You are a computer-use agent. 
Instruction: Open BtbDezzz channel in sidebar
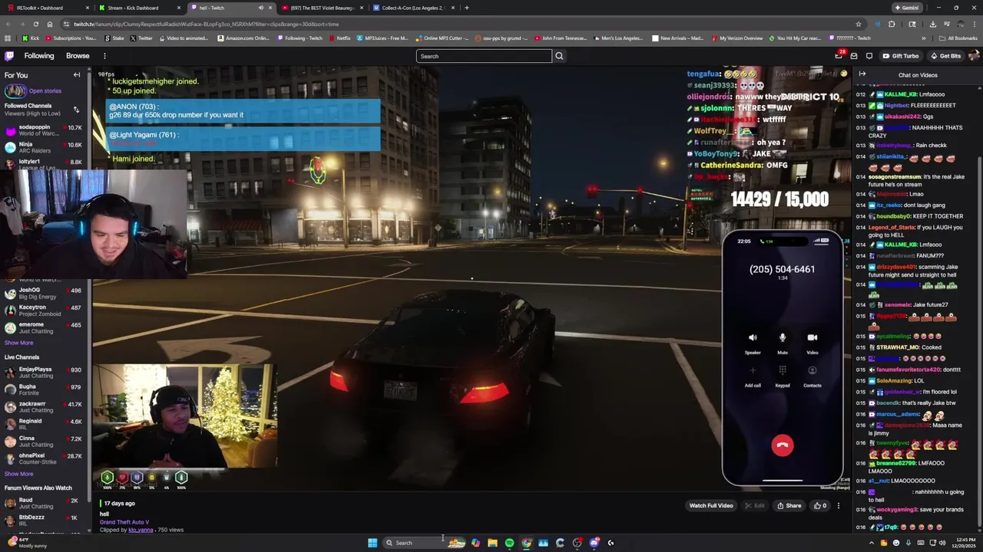pos(44,520)
